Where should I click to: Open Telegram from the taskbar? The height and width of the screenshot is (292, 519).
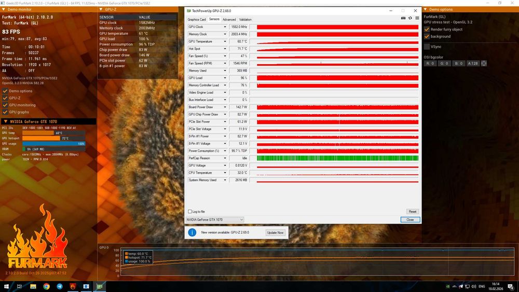[x=60, y=286]
